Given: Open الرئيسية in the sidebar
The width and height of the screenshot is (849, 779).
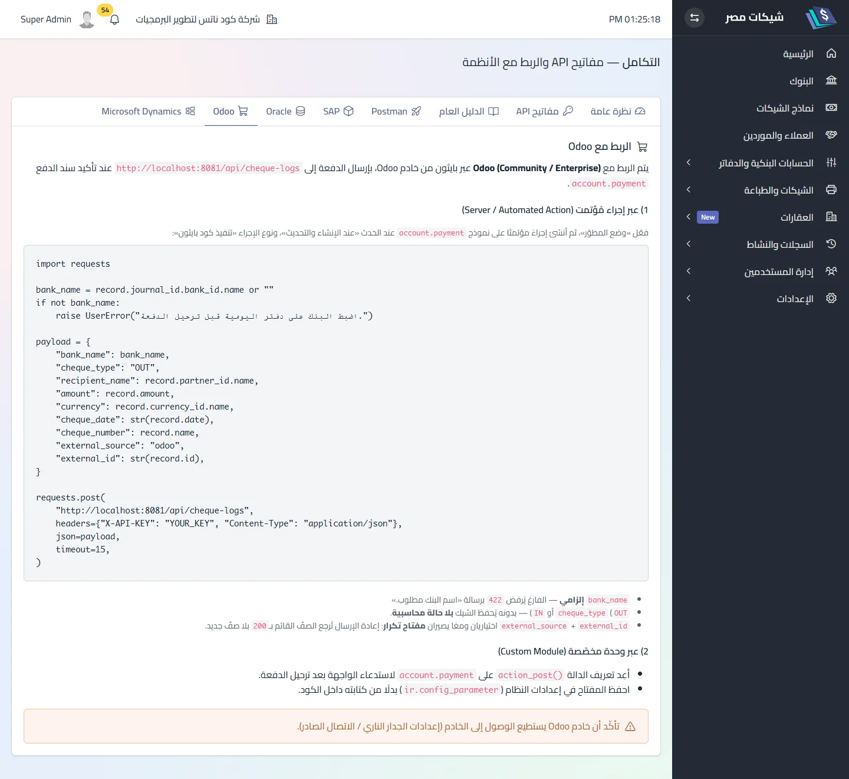Looking at the screenshot, I should click(761, 54).
